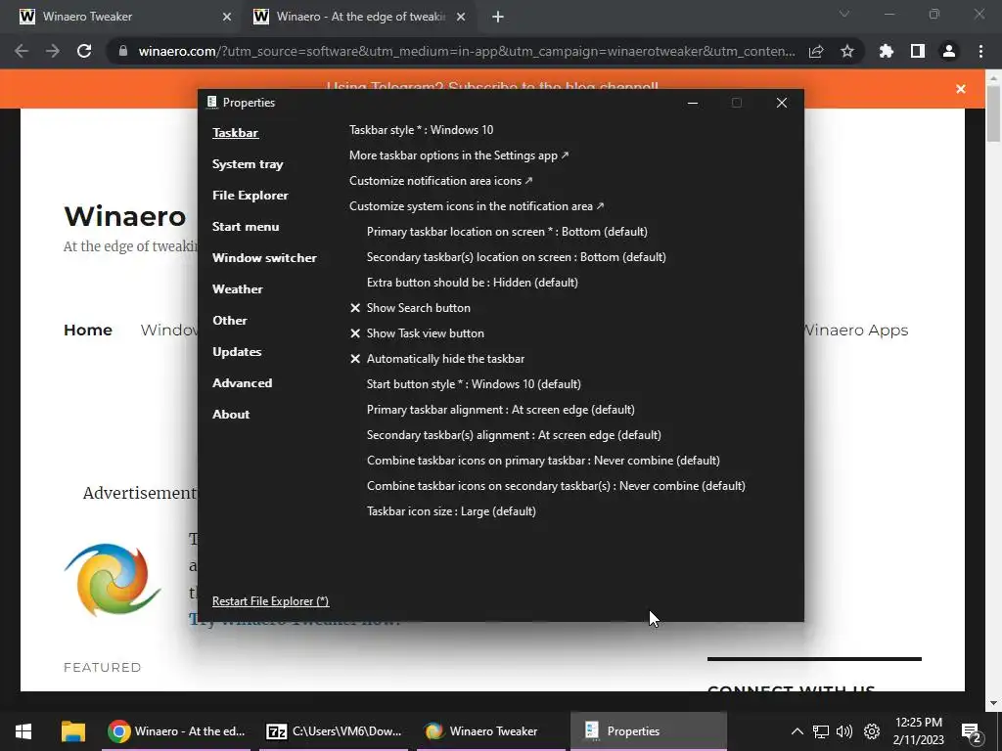Toggle Show Task view button option
The image size is (1002, 751).
(417, 333)
